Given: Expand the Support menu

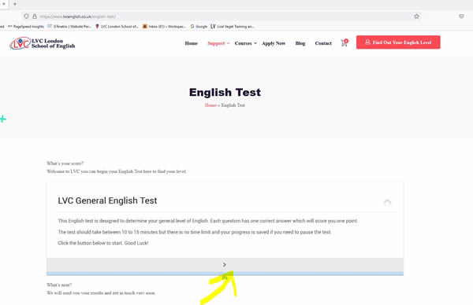Looking at the screenshot, I should [x=218, y=43].
